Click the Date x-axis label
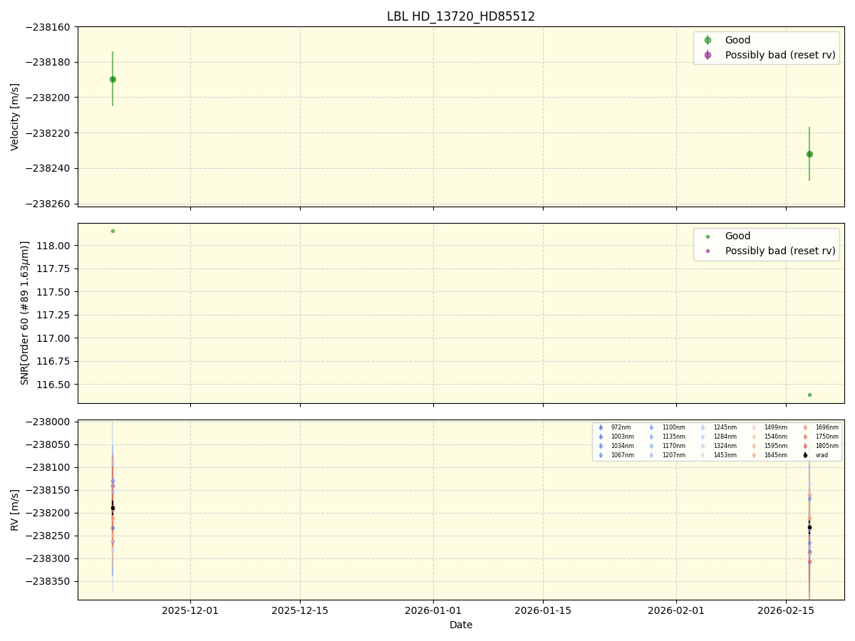 [461, 625]
